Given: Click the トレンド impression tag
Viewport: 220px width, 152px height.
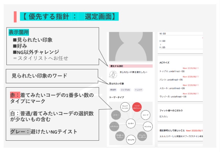Looking at the screenshot, I should click(x=138, y=90).
